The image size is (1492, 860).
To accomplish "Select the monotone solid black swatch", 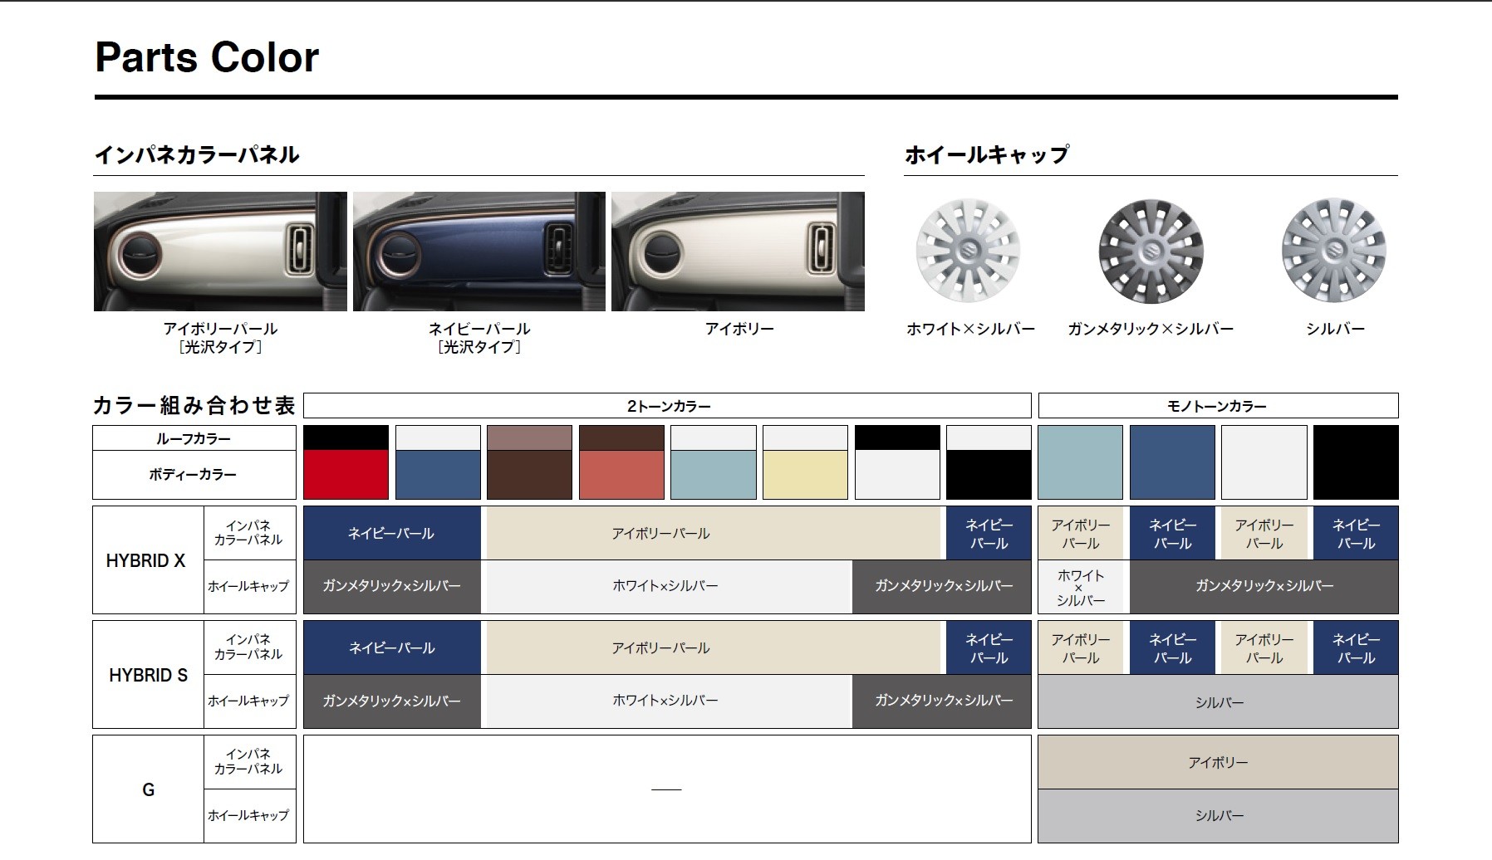I will click(1356, 462).
